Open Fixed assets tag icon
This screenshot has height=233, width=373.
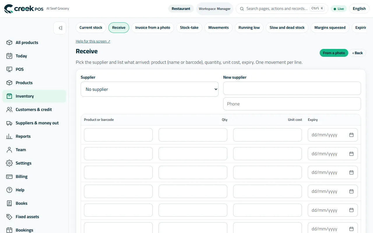tap(9, 217)
